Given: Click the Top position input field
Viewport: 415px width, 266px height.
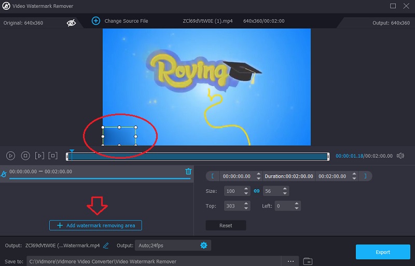Looking at the screenshot, I should pos(233,206).
